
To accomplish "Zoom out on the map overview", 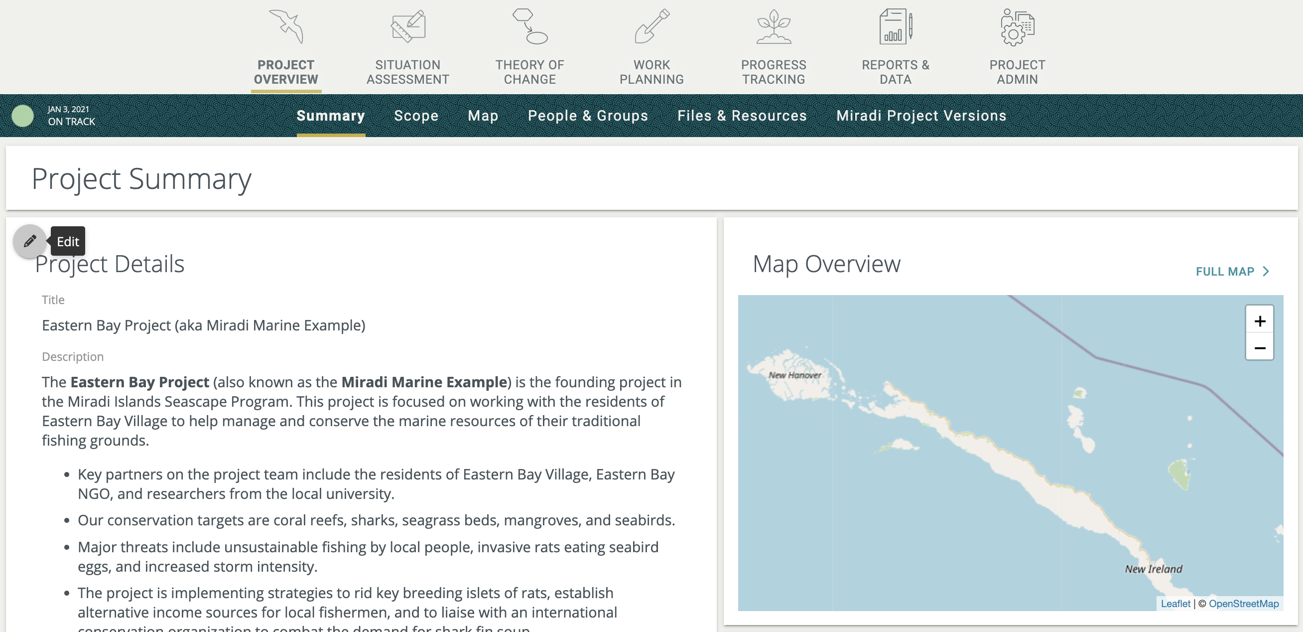I will (x=1259, y=347).
